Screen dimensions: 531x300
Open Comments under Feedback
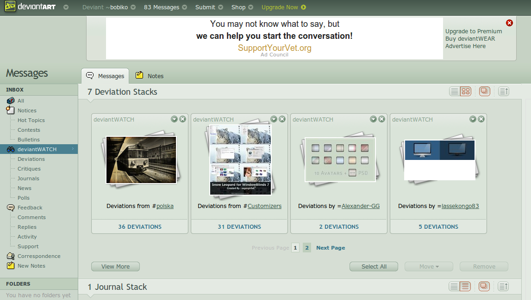31,217
